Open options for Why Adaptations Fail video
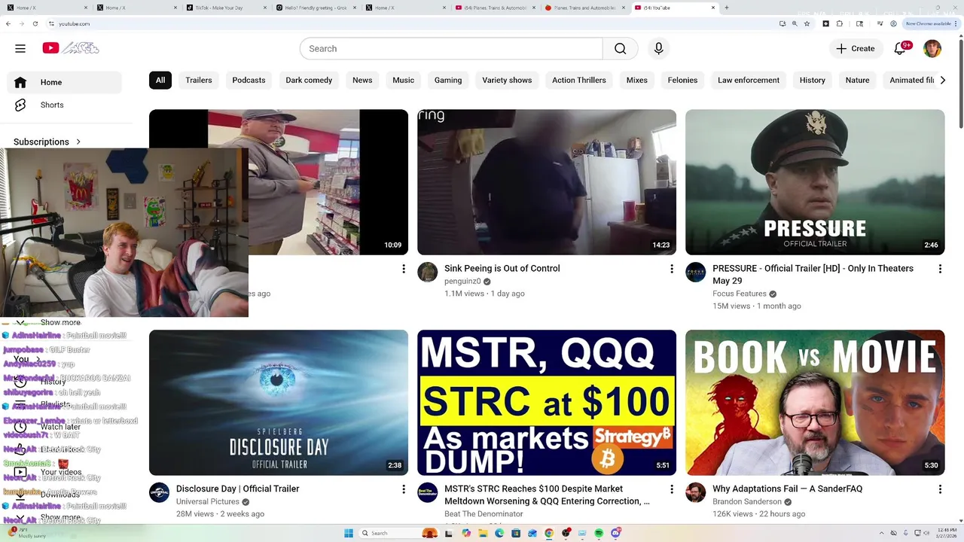Screen dimensions: 964x542 click(x=940, y=489)
